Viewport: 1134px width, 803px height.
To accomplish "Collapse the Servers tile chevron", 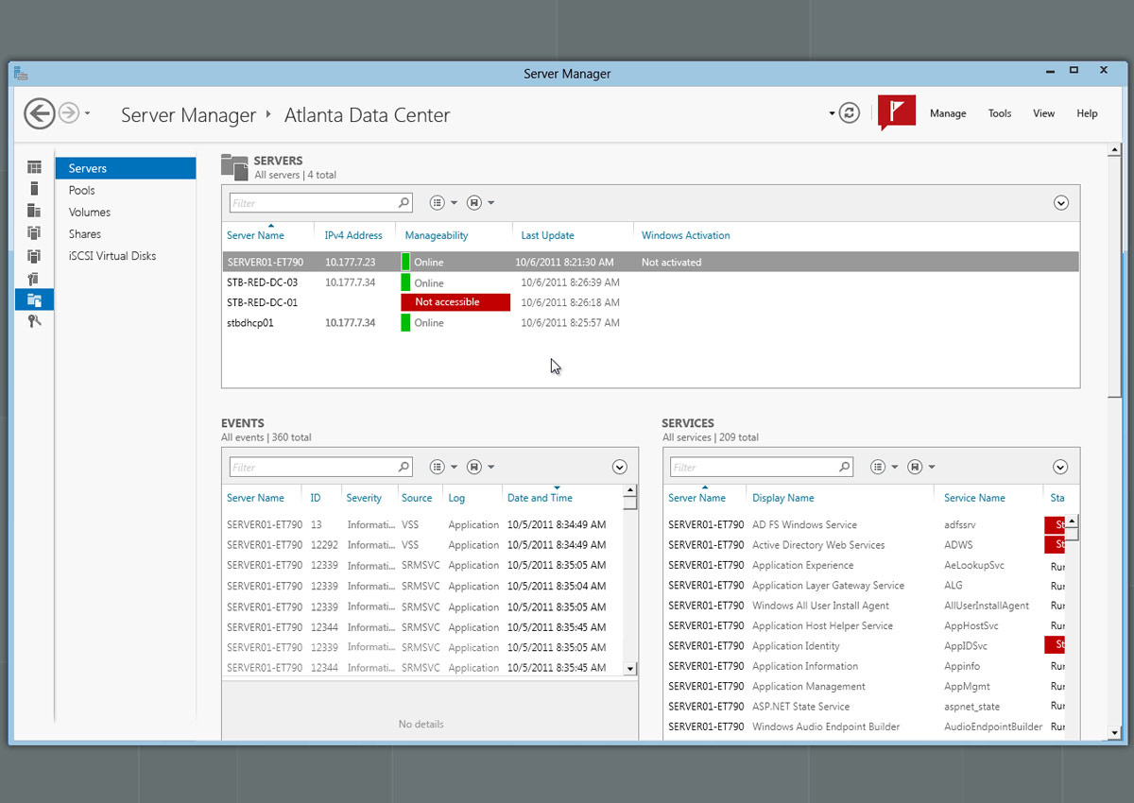I will click(x=1060, y=203).
